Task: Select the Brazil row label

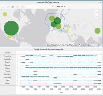Action: click(x=7, y=62)
